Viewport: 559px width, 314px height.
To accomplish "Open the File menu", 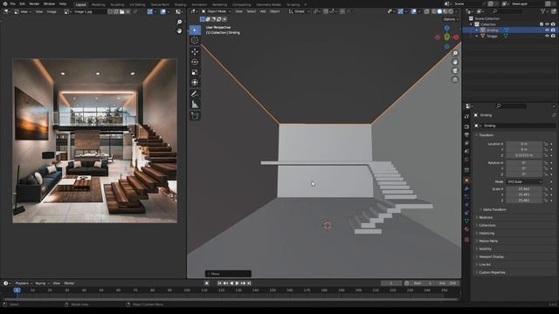I will click(x=13, y=3).
